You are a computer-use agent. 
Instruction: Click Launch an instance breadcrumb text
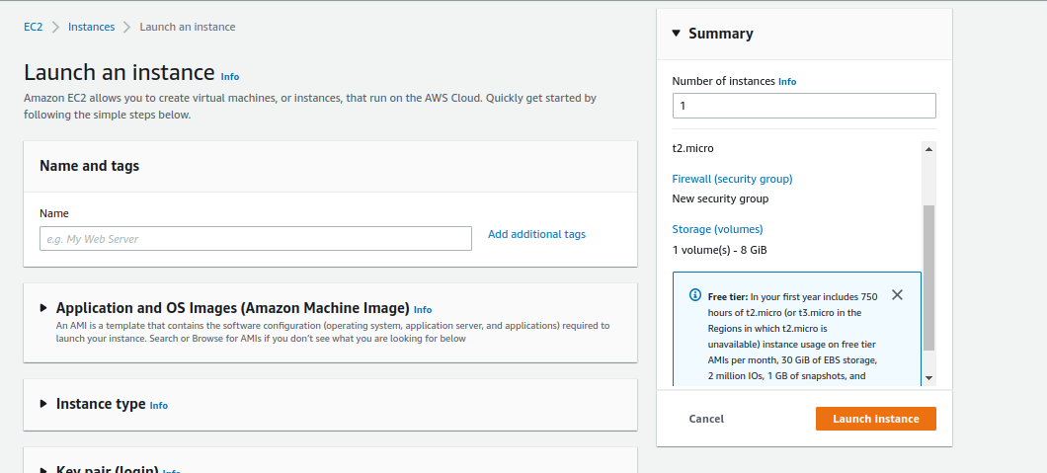[x=188, y=27]
